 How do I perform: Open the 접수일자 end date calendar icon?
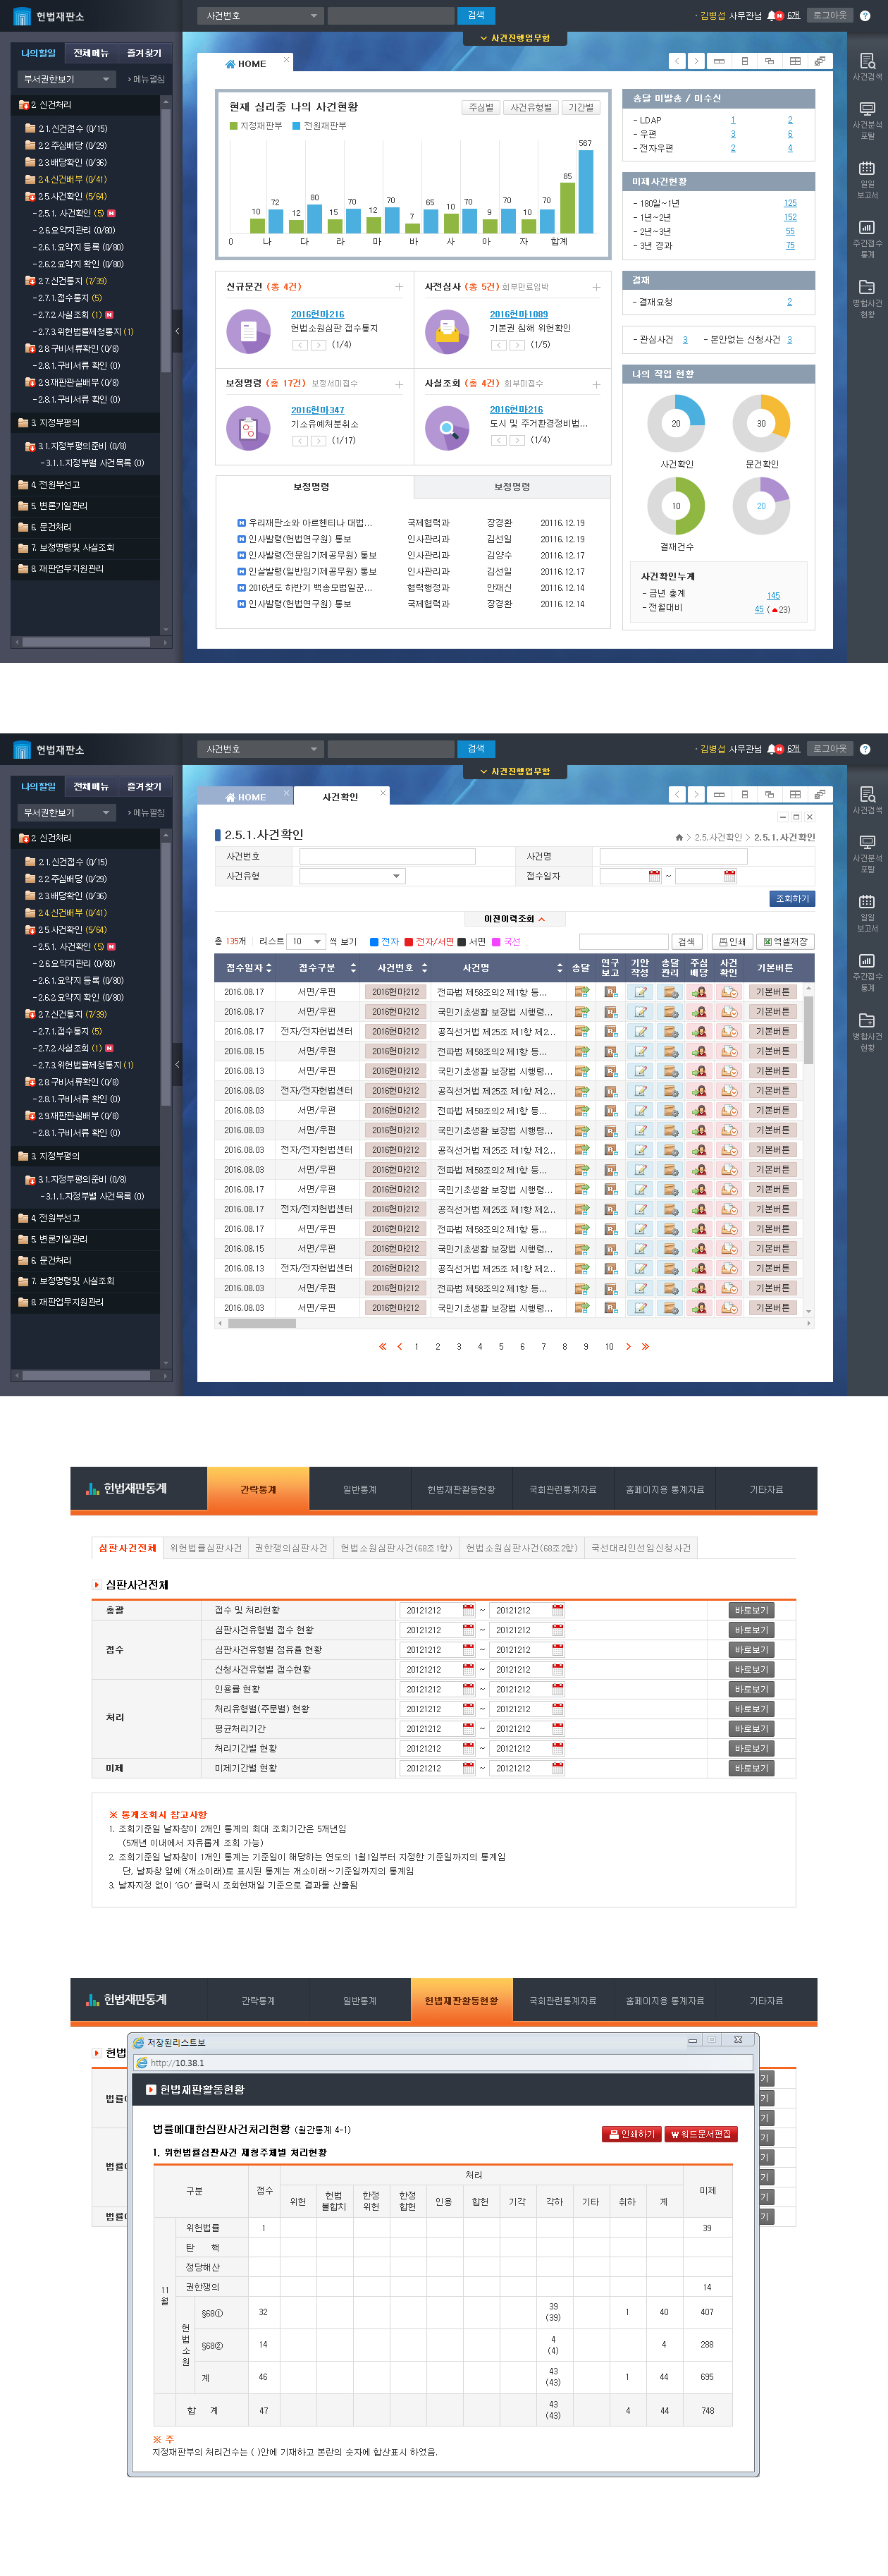pos(729,876)
